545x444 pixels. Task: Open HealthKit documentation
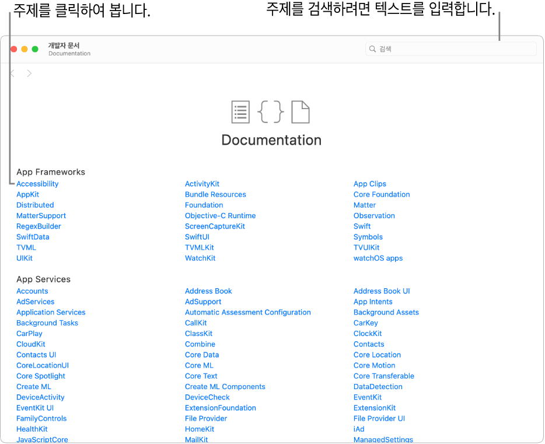32,429
